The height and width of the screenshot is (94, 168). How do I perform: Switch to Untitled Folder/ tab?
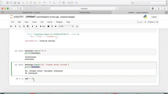[x=85, y=13]
